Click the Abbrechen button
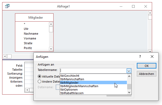The width and height of the screenshot is (162, 105). pyautogui.click(x=146, y=74)
